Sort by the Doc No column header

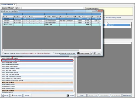pos(8,17)
